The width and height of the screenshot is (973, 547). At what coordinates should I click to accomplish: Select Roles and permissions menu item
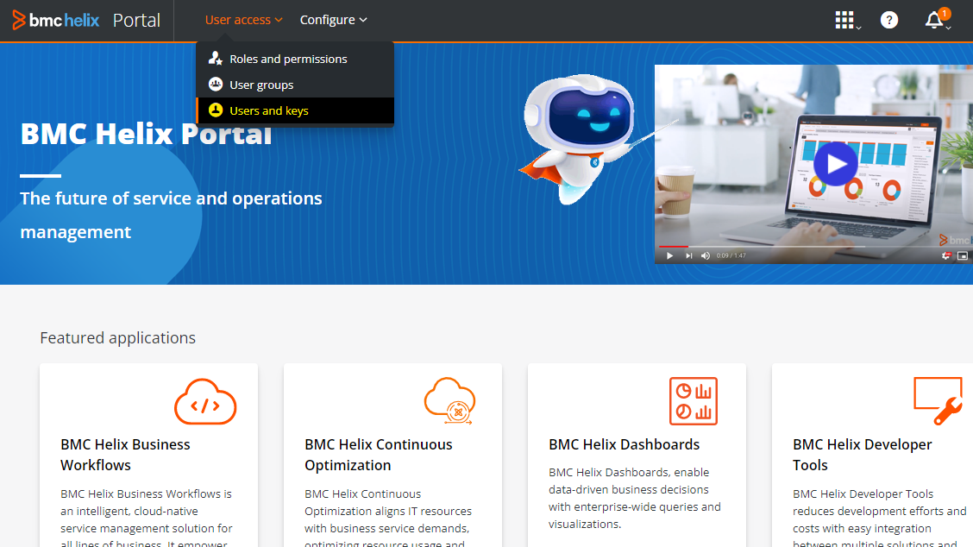(x=295, y=59)
